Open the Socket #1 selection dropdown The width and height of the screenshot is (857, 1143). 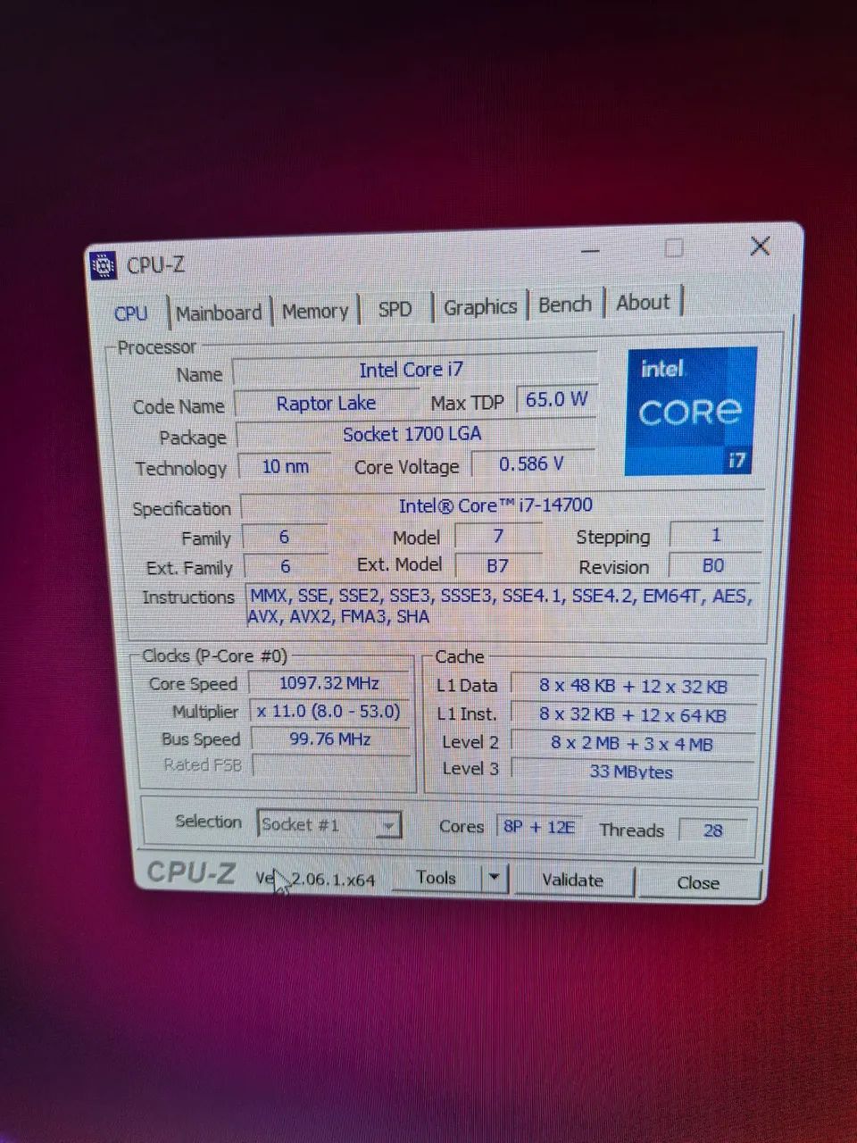pos(329,825)
